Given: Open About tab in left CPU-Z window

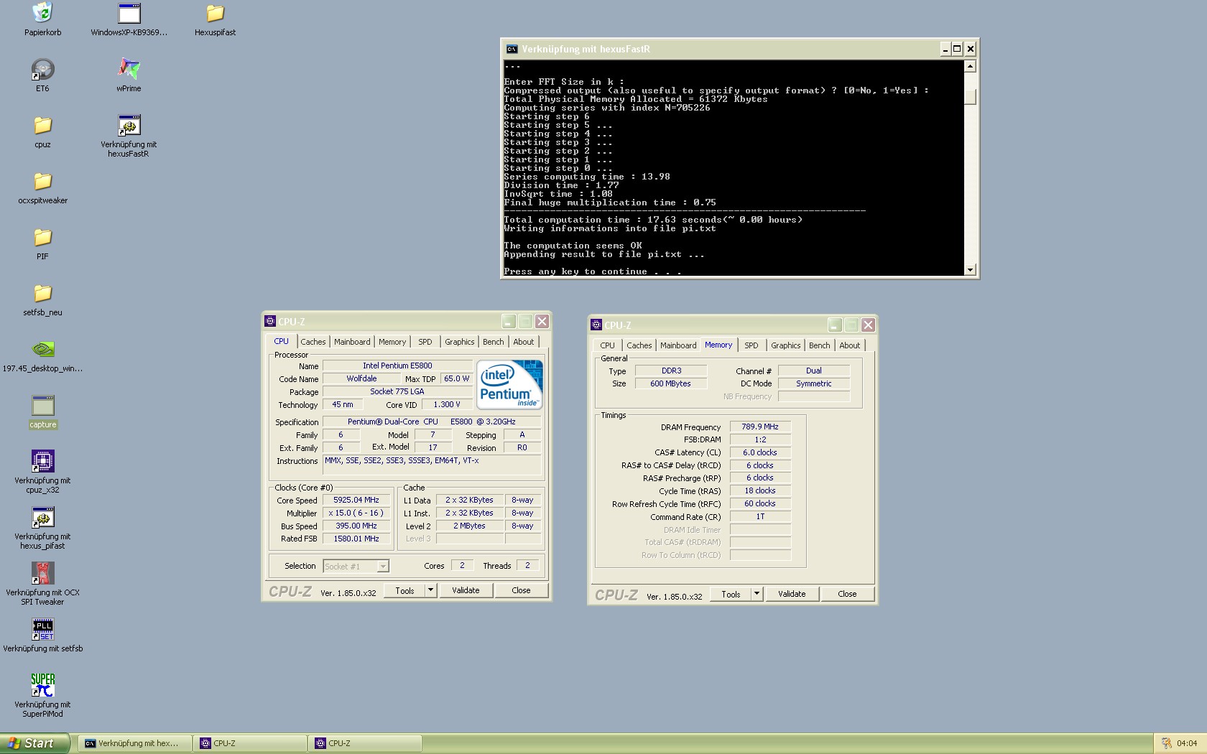Looking at the screenshot, I should 524,342.
